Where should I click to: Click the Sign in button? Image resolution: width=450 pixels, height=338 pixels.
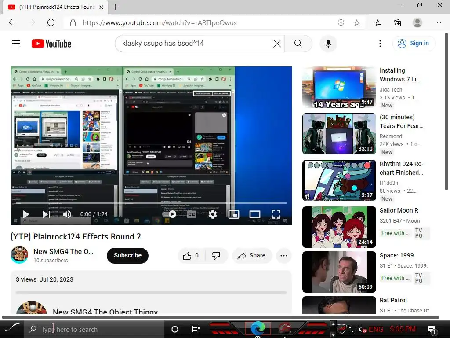click(414, 44)
